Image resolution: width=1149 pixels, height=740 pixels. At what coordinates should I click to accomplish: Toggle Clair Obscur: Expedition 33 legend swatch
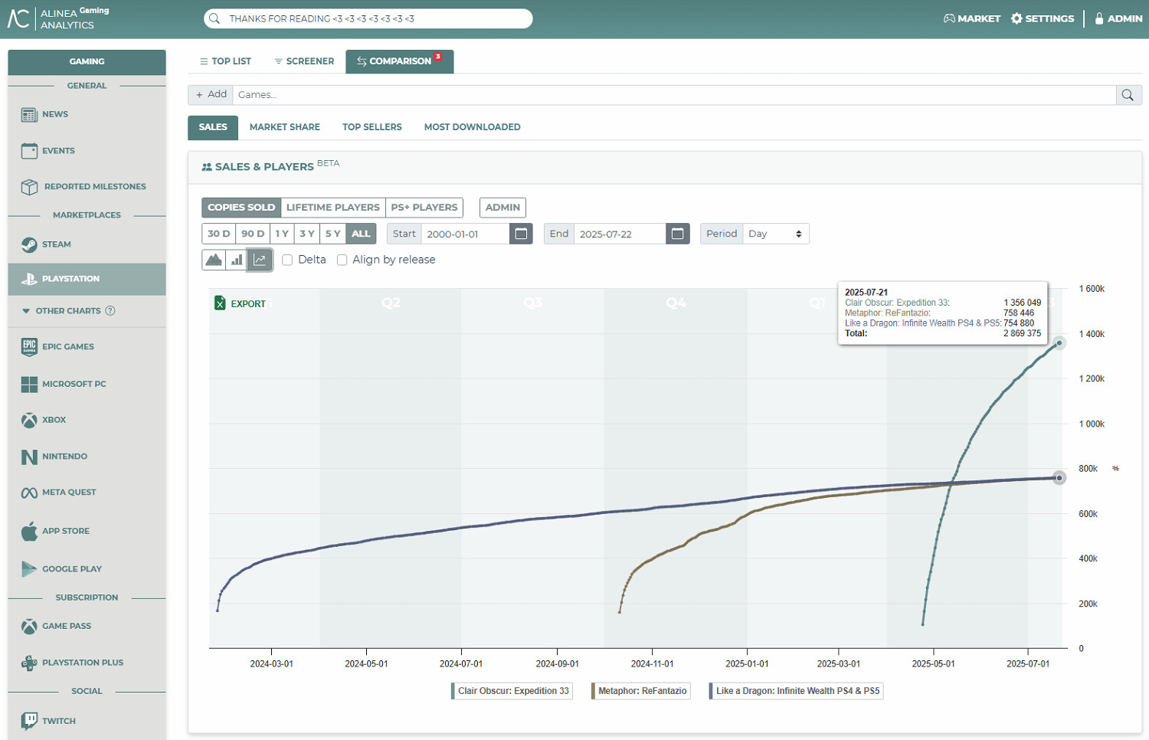tap(453, 691)
